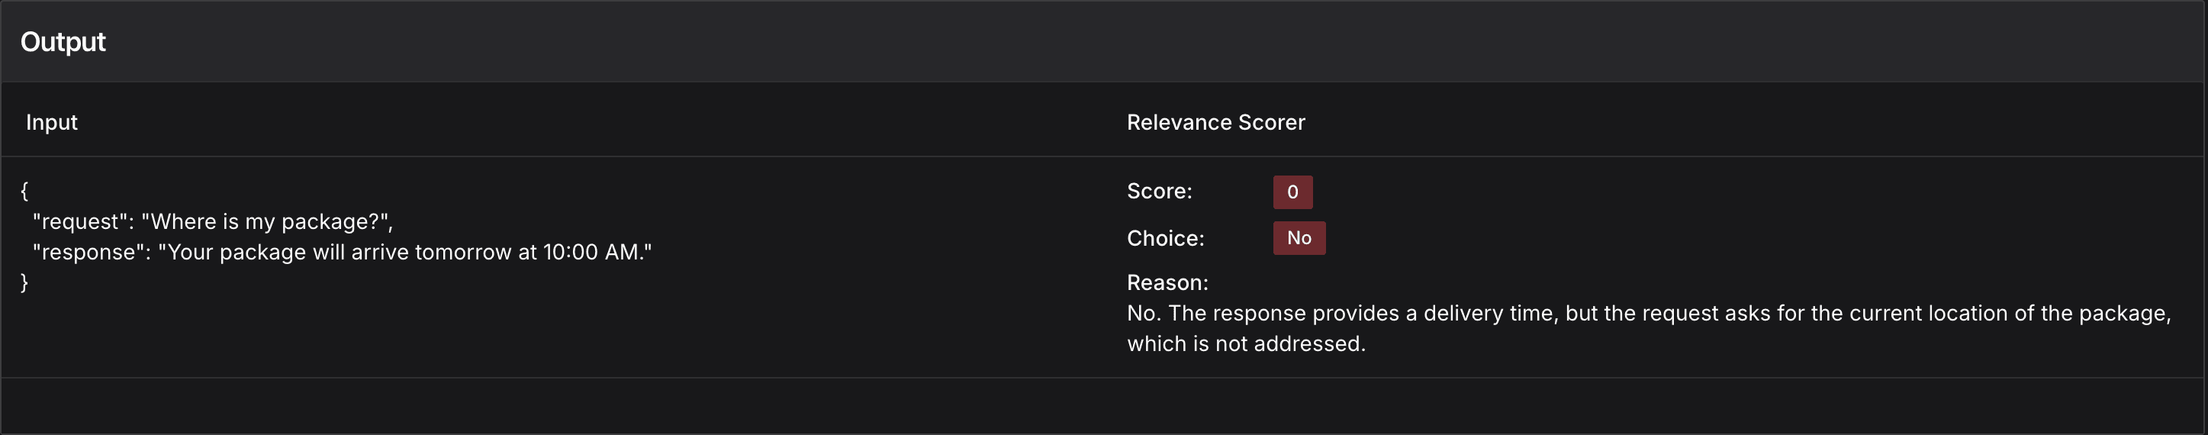Click the Relevance Scorer column header

pyautogui.click(x=1215, y=123)
